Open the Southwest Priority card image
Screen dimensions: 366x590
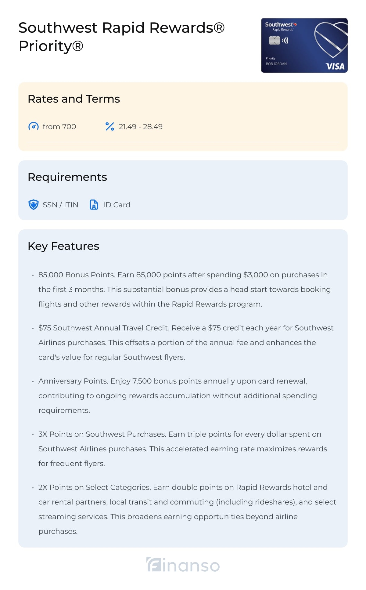pyautogui.click(x=304, y=46)
